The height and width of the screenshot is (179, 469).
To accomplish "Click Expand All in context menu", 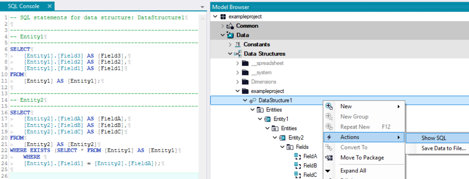I will pos(353,171).
